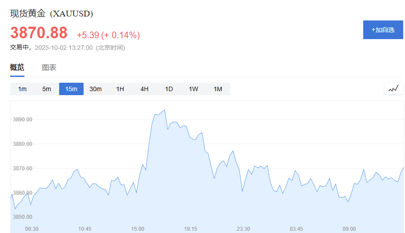This screenshot has width=405, height=233.
Task: Open the 图表 tab
Action: pos(49,68)
